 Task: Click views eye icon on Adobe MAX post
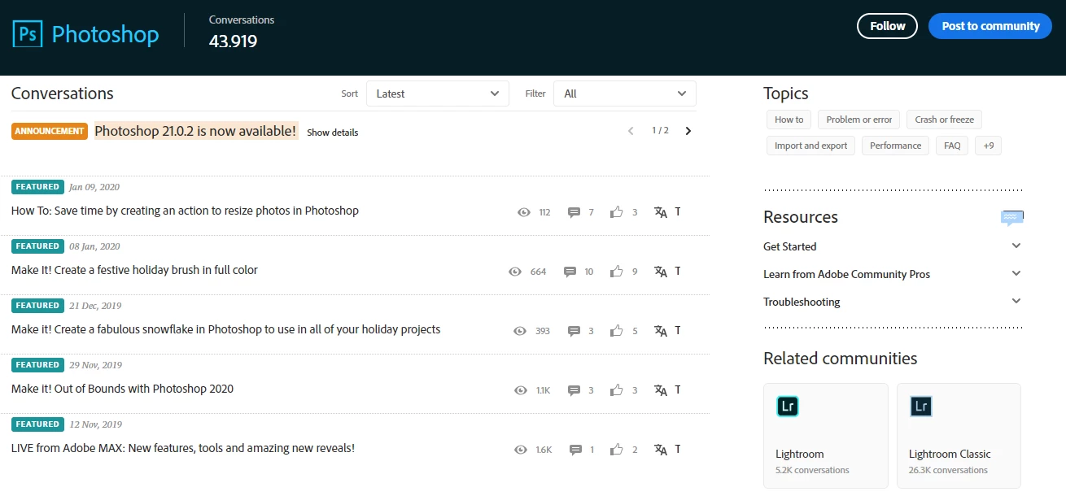point(521,450)
